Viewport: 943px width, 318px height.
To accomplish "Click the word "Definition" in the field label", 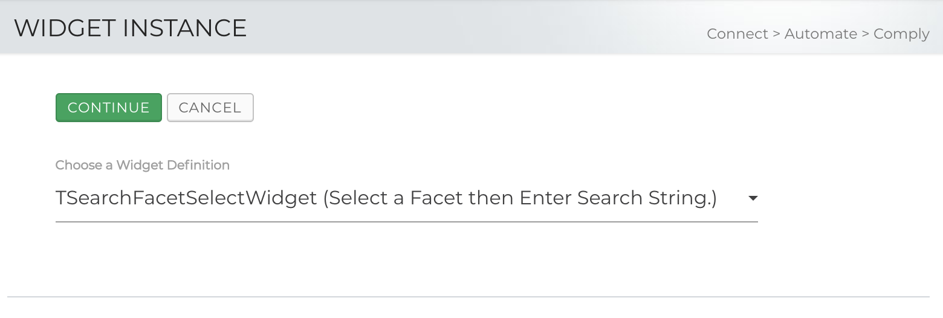I will [x=199, y=165].
